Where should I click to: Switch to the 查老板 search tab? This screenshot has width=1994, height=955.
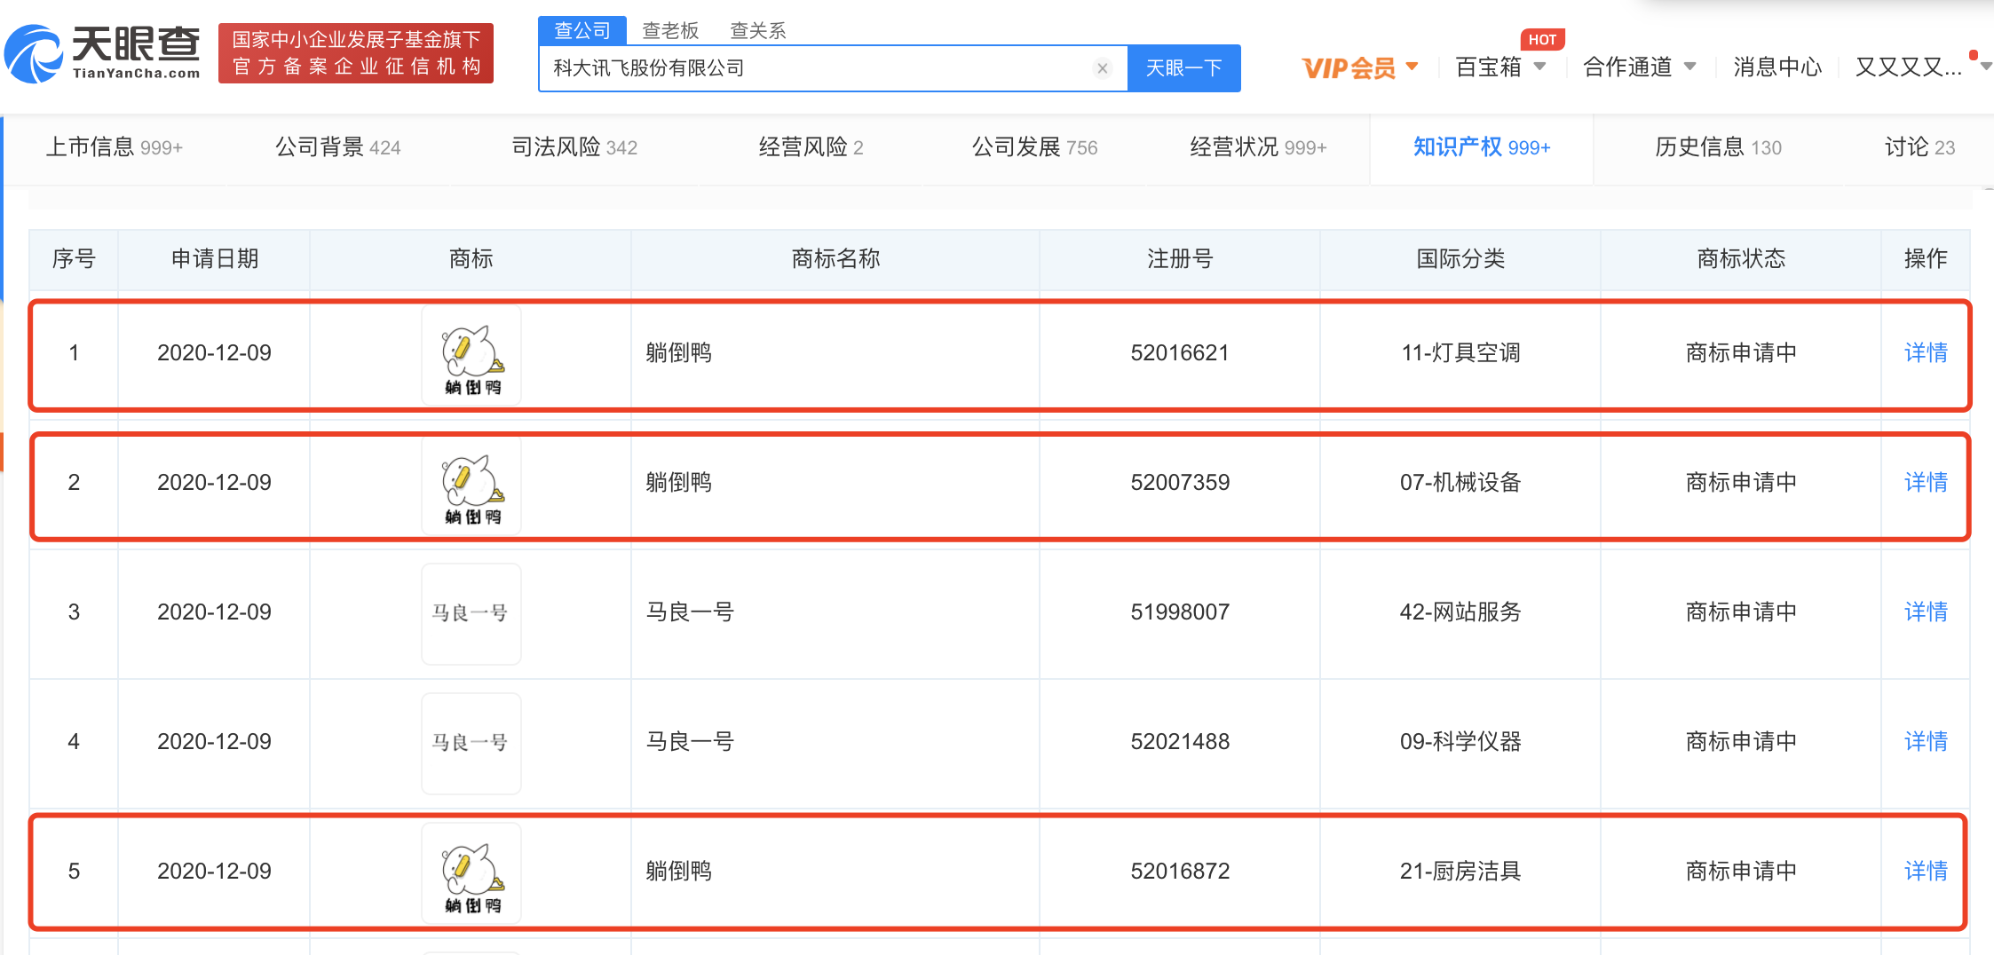coord(670,31)
